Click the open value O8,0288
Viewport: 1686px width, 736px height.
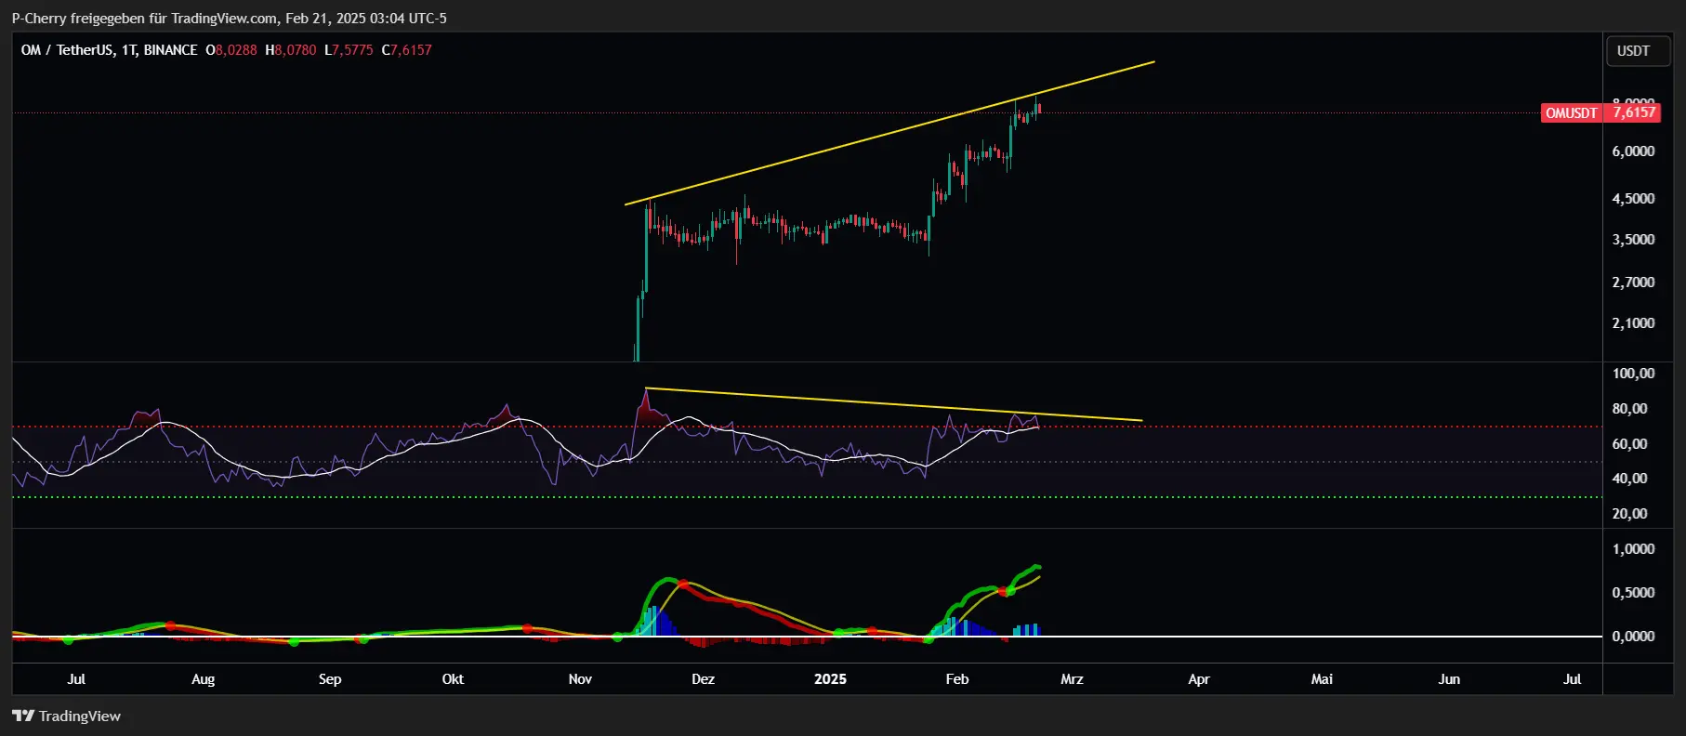(231, 50)
